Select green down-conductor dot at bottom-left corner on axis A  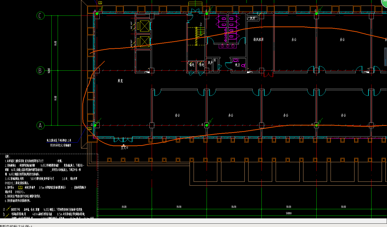pyautogui.click(x=95, y=125)
